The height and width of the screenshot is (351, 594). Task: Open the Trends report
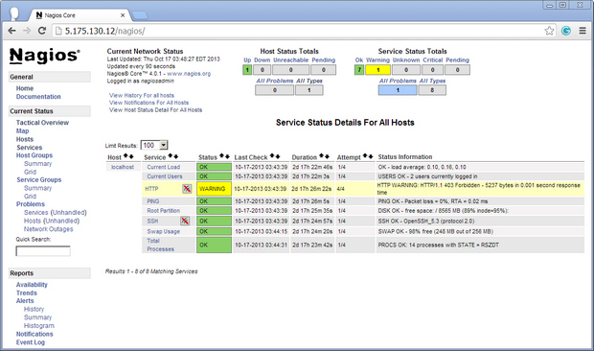[x=27, y=293]
